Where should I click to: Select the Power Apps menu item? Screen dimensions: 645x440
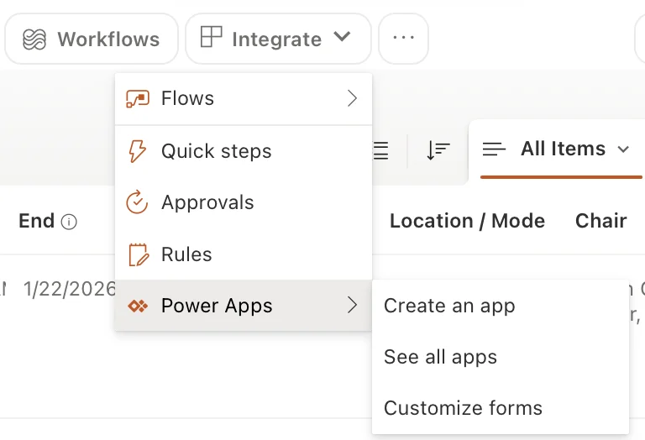(x=244, y=306)
